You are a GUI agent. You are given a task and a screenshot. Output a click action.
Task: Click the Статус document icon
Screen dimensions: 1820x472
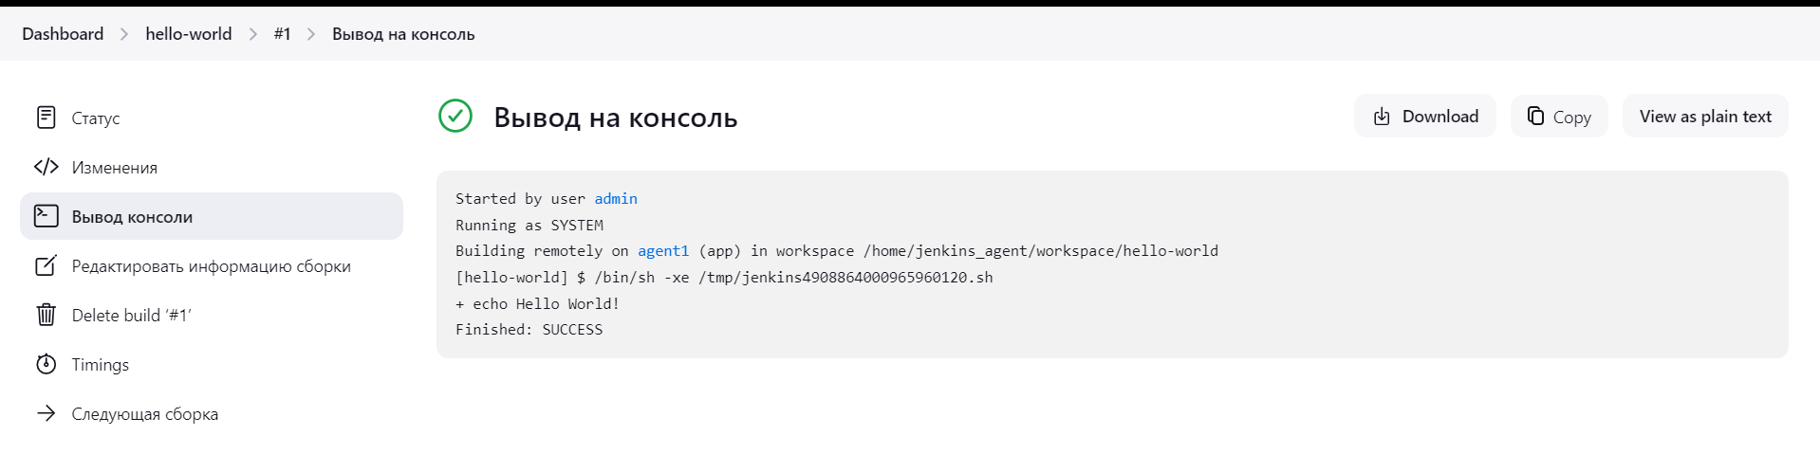point(46,118)
